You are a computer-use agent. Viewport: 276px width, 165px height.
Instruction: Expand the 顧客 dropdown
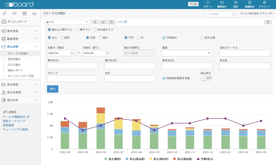[187, 53]
